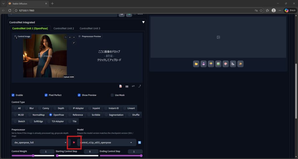This screenshot has height=159, width=298.
Task: Uncheck Pixel Perfect option
Action: (46, 95)
